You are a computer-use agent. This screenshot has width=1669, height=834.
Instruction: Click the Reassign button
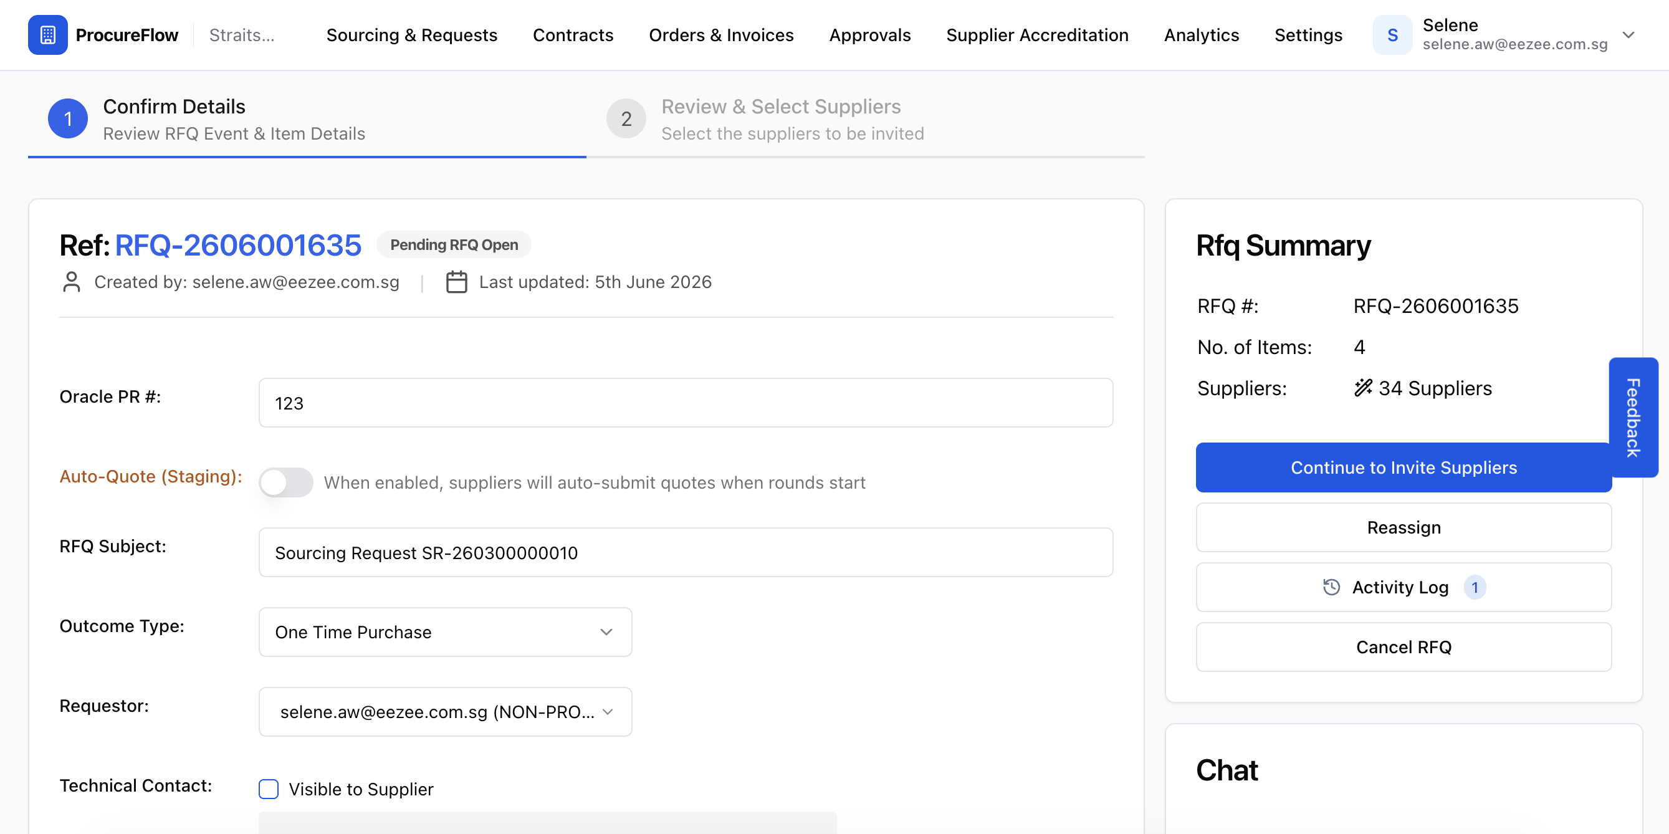1404,527
